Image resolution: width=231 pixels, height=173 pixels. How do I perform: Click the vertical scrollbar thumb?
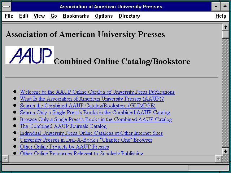click(x=226, y=35)
